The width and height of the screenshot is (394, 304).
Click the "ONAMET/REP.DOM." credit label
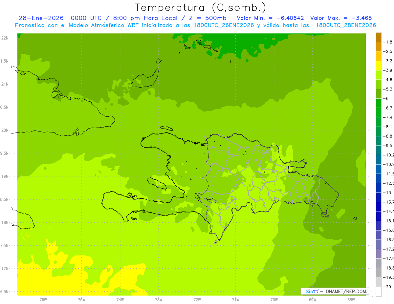click(x=347, y=291)
